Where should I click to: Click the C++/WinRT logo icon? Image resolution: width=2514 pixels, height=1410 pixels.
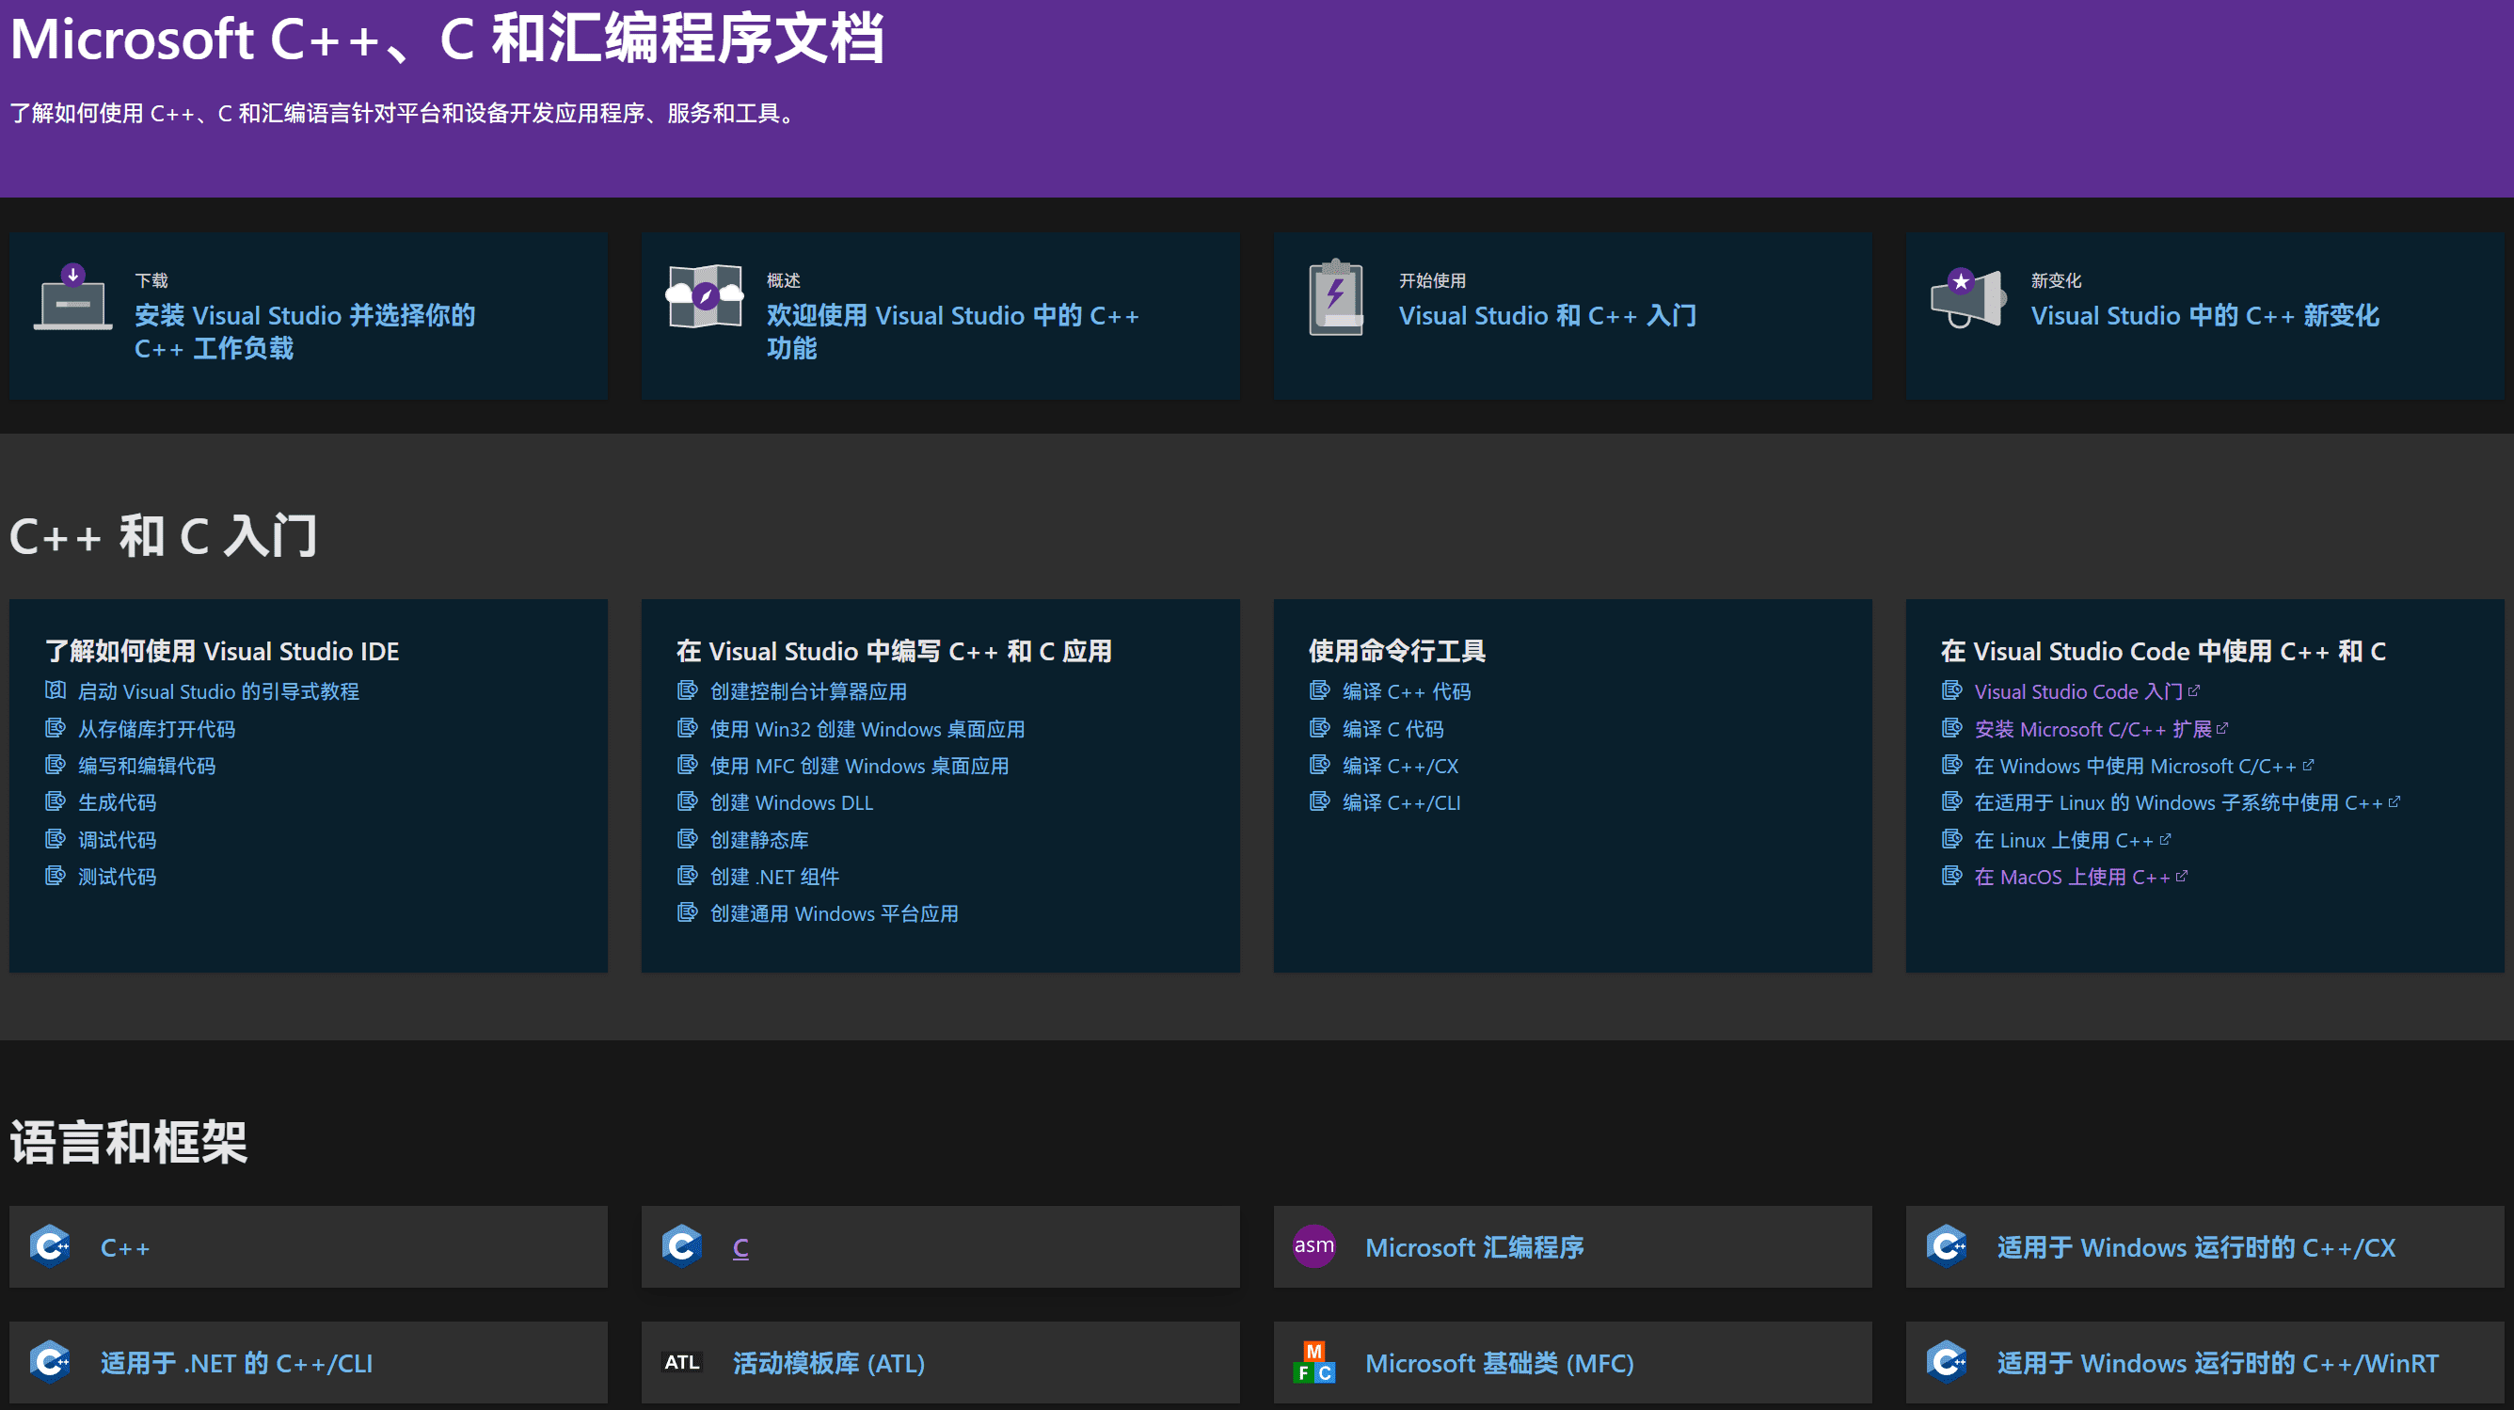pyautogui.click(x=1947, y=1362)
